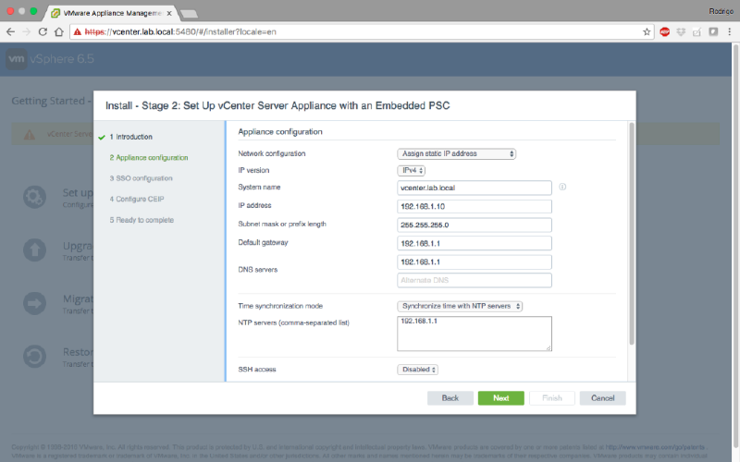Viewport: 740px width, 462px height.
Task: Click the NTP servers text area
Action: pos(474,334)
